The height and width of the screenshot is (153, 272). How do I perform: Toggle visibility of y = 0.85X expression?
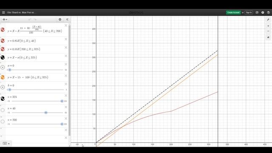click(3, 41)
